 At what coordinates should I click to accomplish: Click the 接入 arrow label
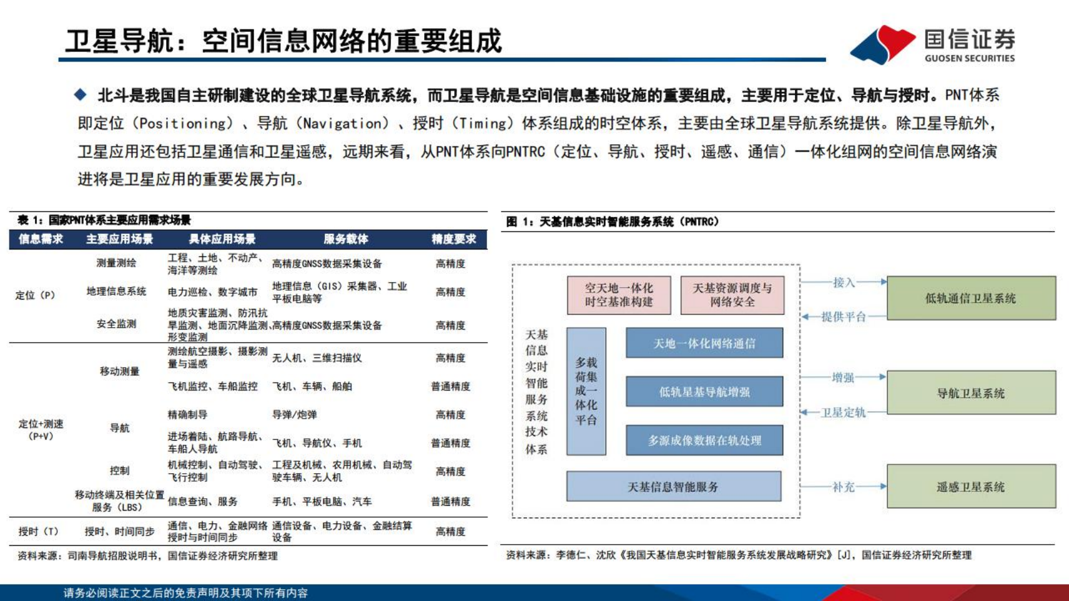[845, 281]
